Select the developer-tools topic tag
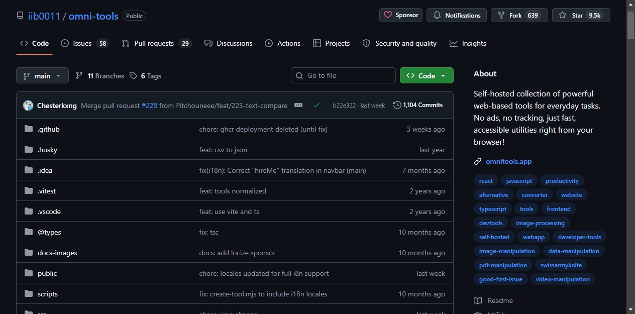 [579, 237]
